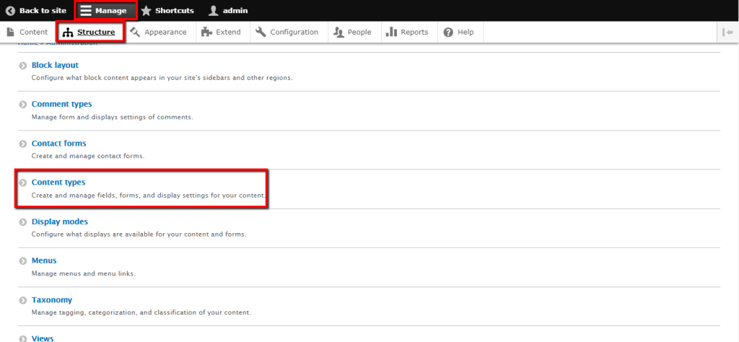Click the Reports bar chart icon
739x342 pixels.
[391, 32]
